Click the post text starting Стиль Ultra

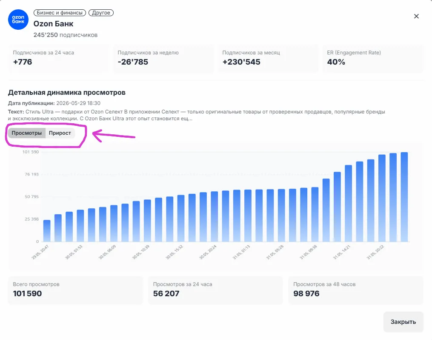point(197,115)
